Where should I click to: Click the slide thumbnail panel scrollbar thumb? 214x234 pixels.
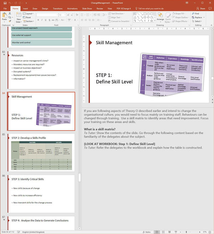tap(80, 177)
